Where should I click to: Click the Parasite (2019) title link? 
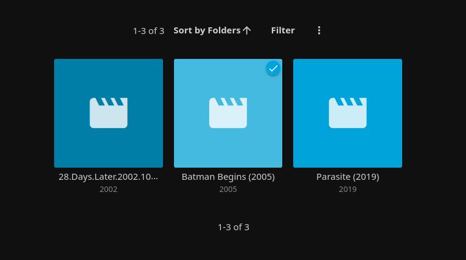point(347,177)
